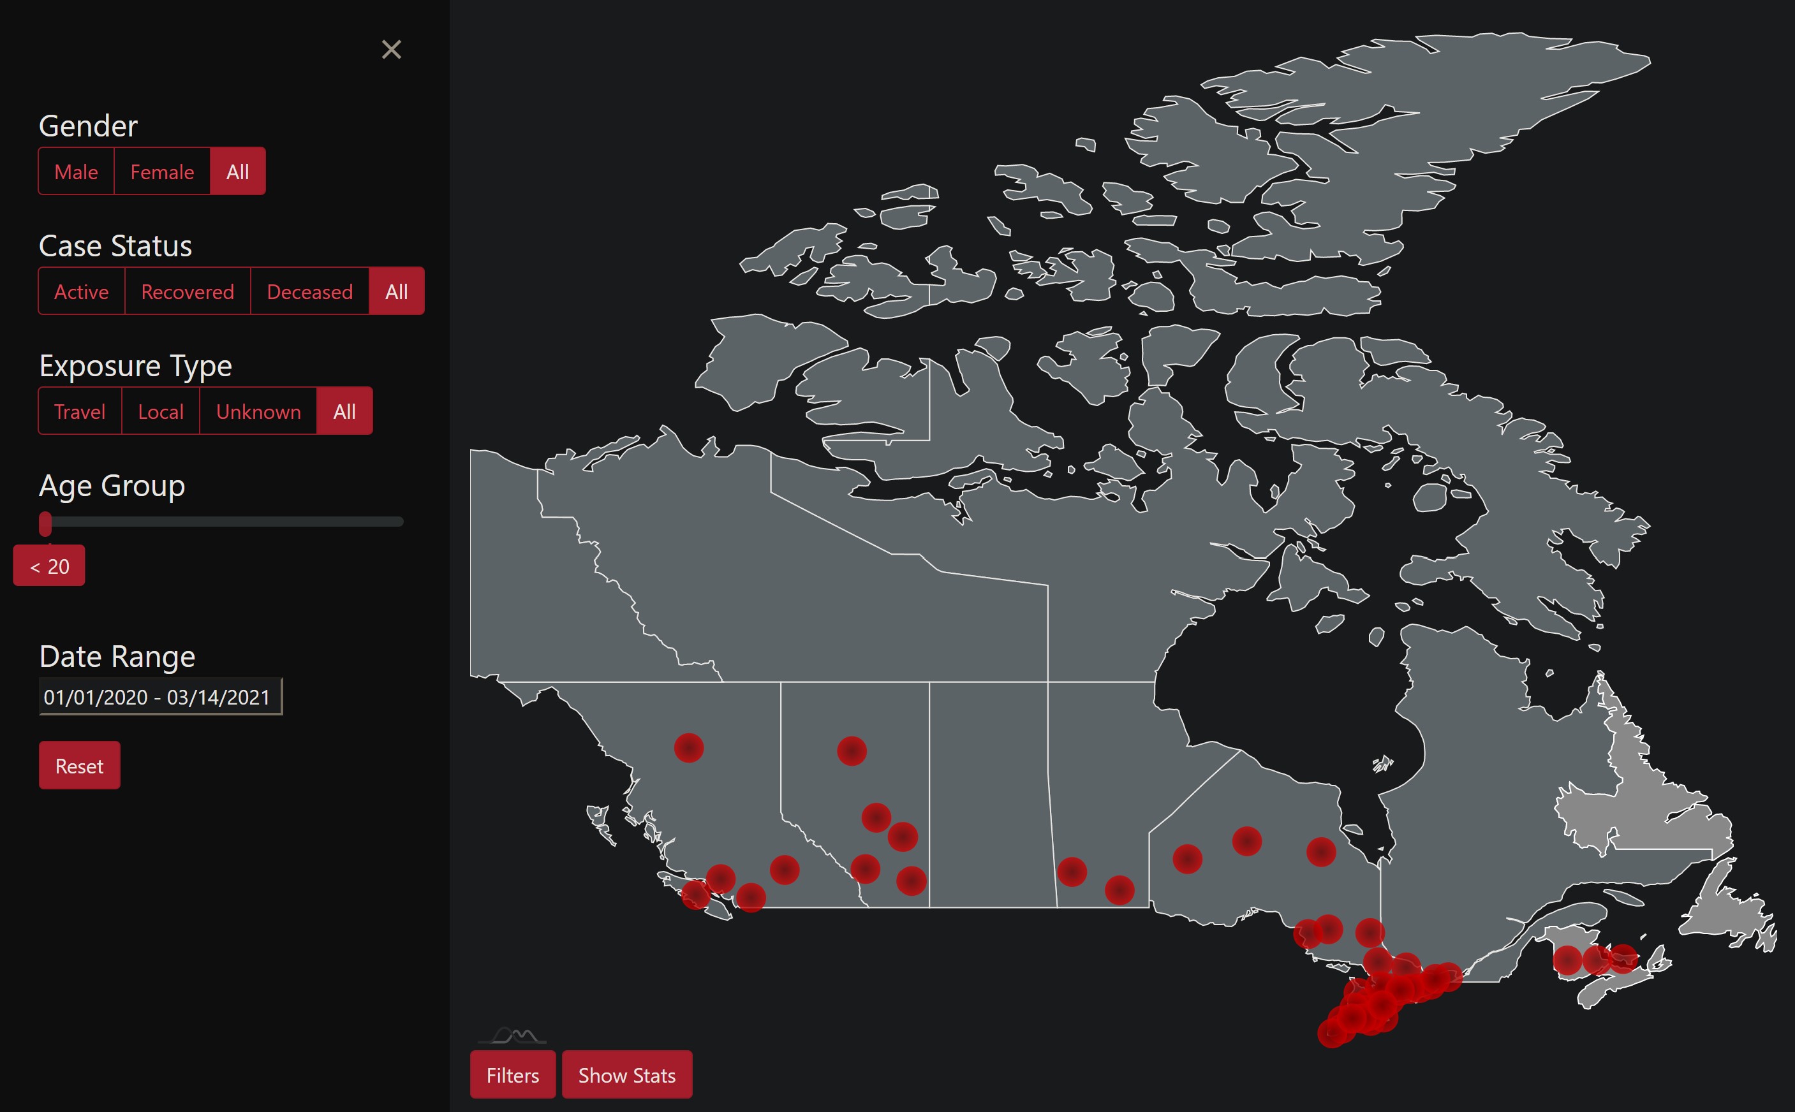Choose Unknown exposure type
This screenshot has height=1112, width=1795.
pyautogui.click(x=258, y=411)
